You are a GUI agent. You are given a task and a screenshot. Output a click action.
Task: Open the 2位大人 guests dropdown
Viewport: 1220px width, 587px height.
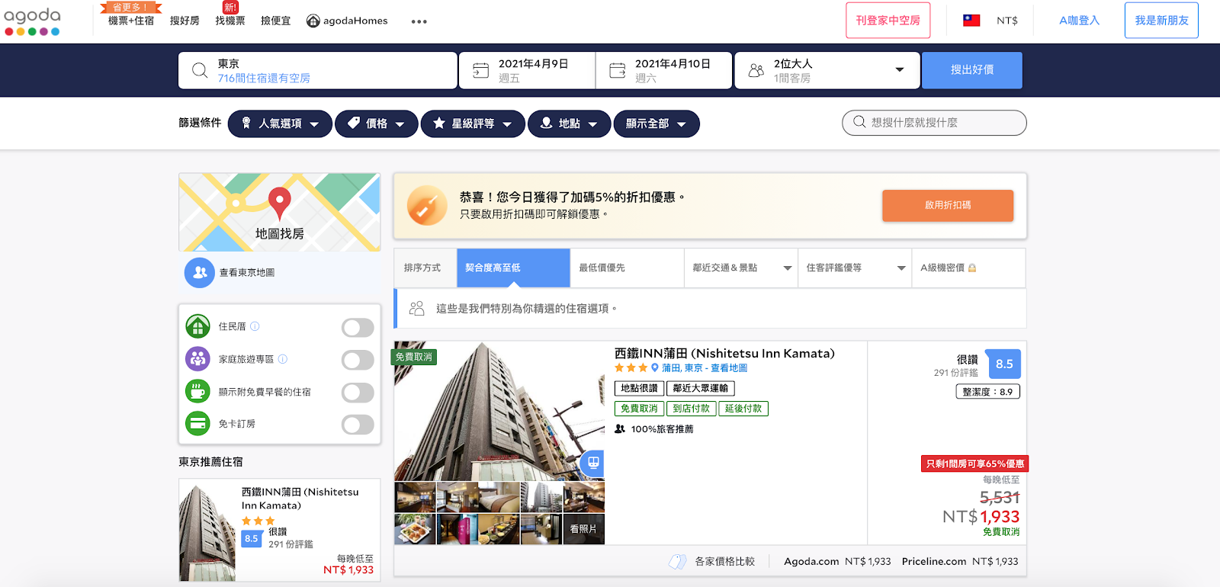827,70
